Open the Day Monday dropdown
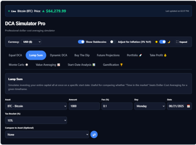The height and width of the screenshot is (145, 196). (x=150, y=106)
